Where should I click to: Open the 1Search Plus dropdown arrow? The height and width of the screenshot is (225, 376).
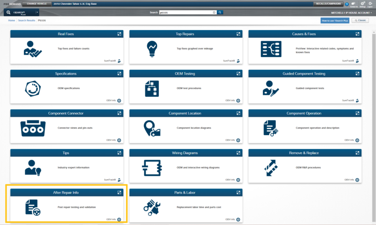[x=37, y=12]
